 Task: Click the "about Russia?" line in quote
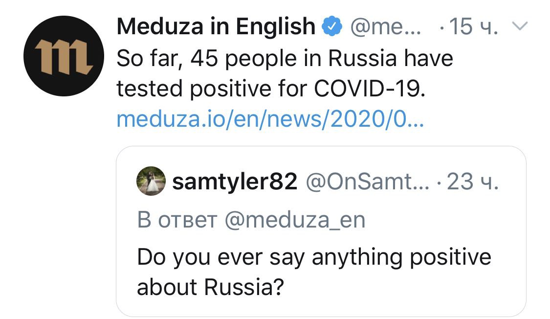point(210,287)
